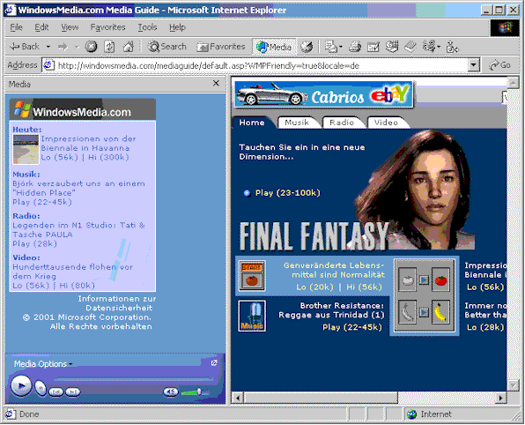The height and width of the screenshot is (425, 525).
Task: Open the History toolbar icon
Action: click(307, 47)
